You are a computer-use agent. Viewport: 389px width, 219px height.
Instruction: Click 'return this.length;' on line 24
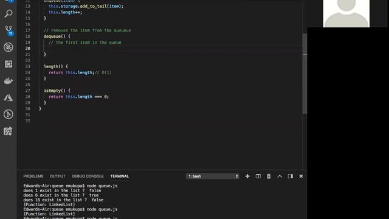(72, 72)
